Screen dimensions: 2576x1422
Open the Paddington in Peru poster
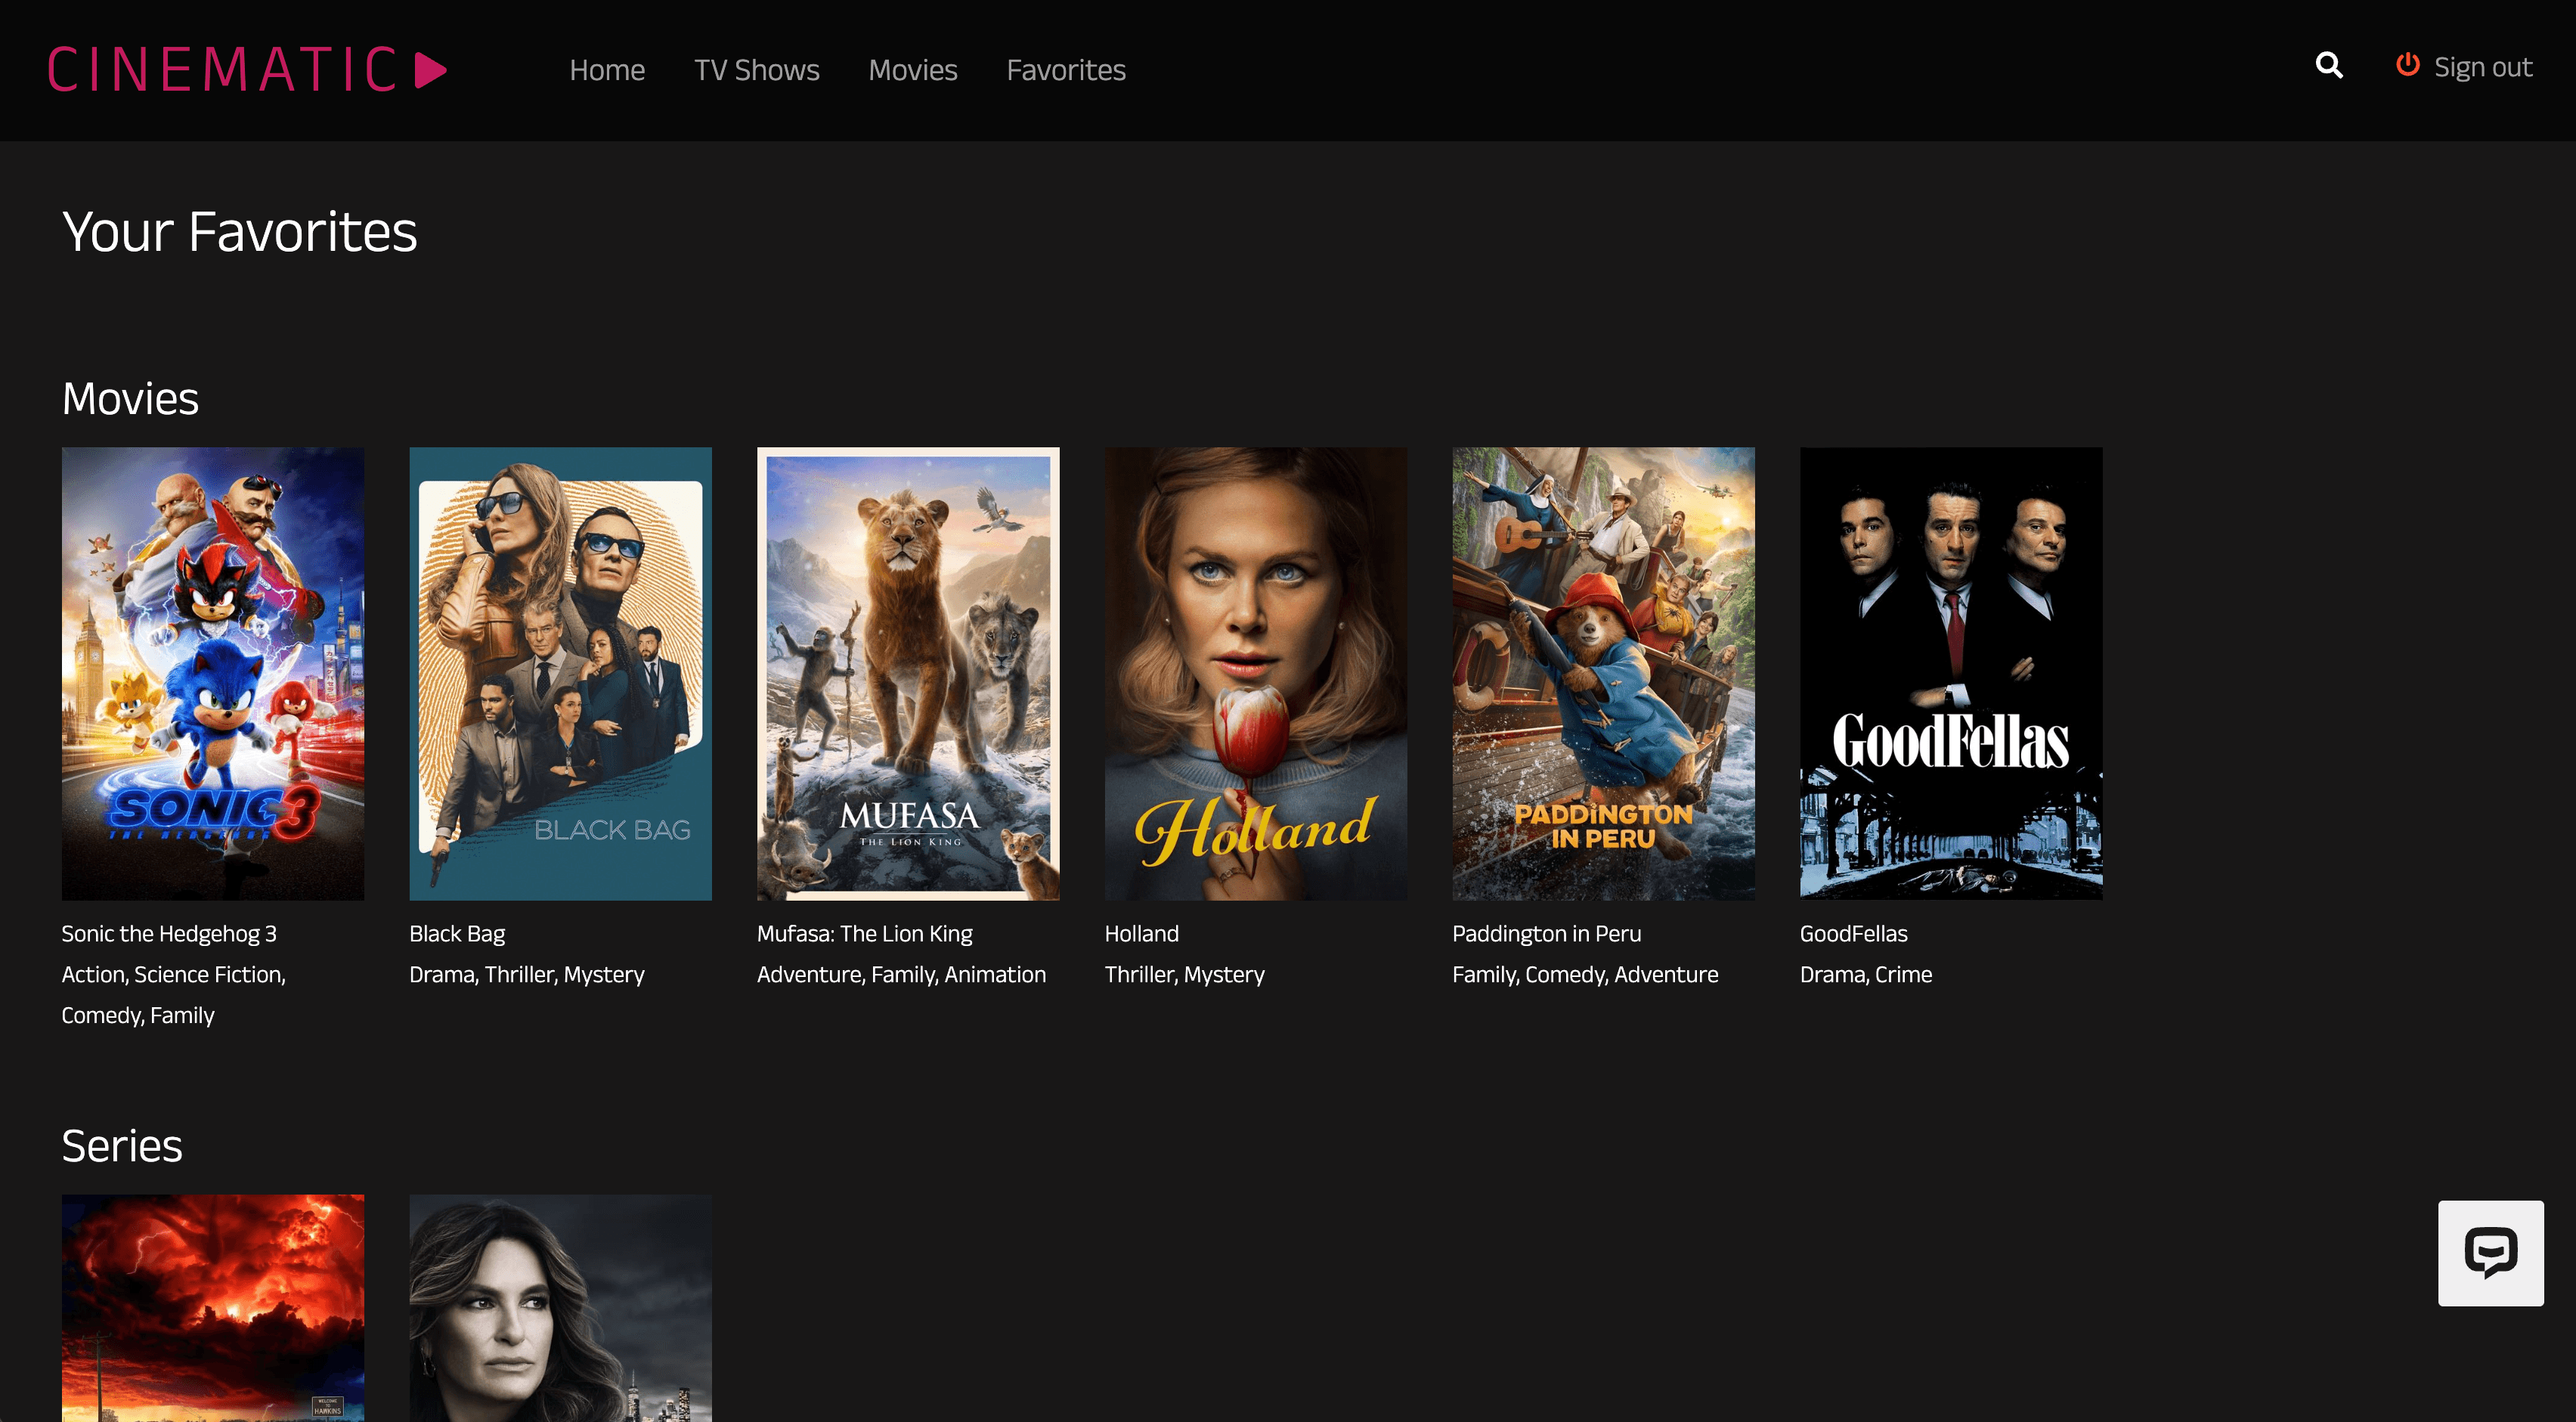1603,673
